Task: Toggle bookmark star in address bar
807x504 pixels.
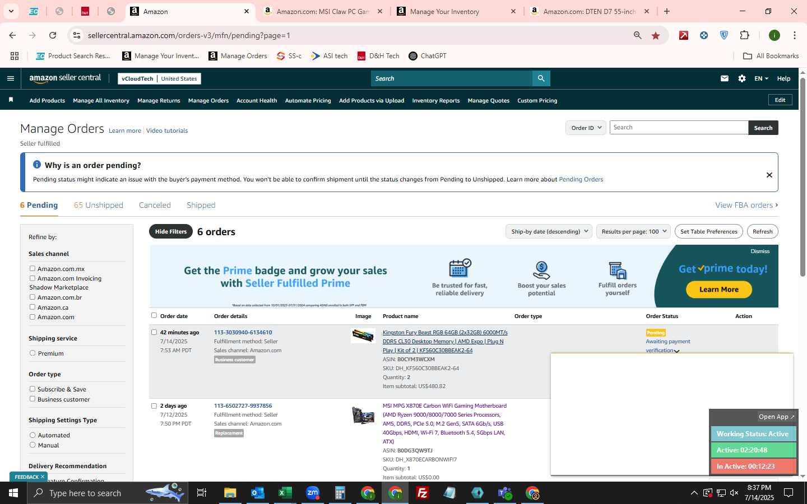Action: pyautogui.click(x=656, y=35)
